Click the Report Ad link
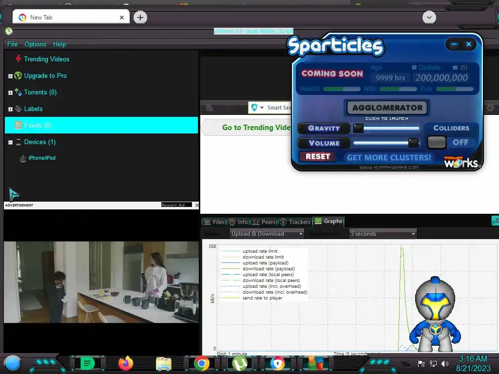Screen dimensions: 499x374 (176, 205)
